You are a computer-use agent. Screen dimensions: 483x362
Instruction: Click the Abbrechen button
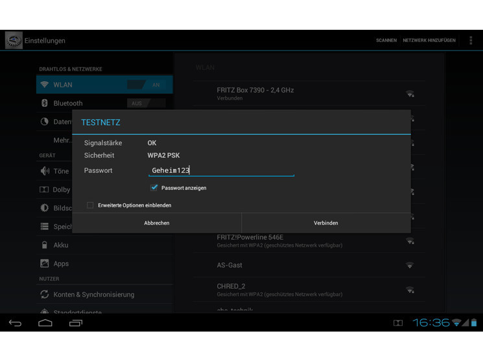tap(156, 223)
